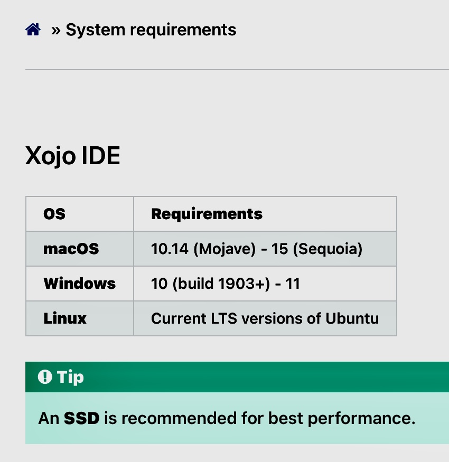Click the word Mojave in requirements
The height and width of the screenshot is (462, 449).
(x=224, y=249)
